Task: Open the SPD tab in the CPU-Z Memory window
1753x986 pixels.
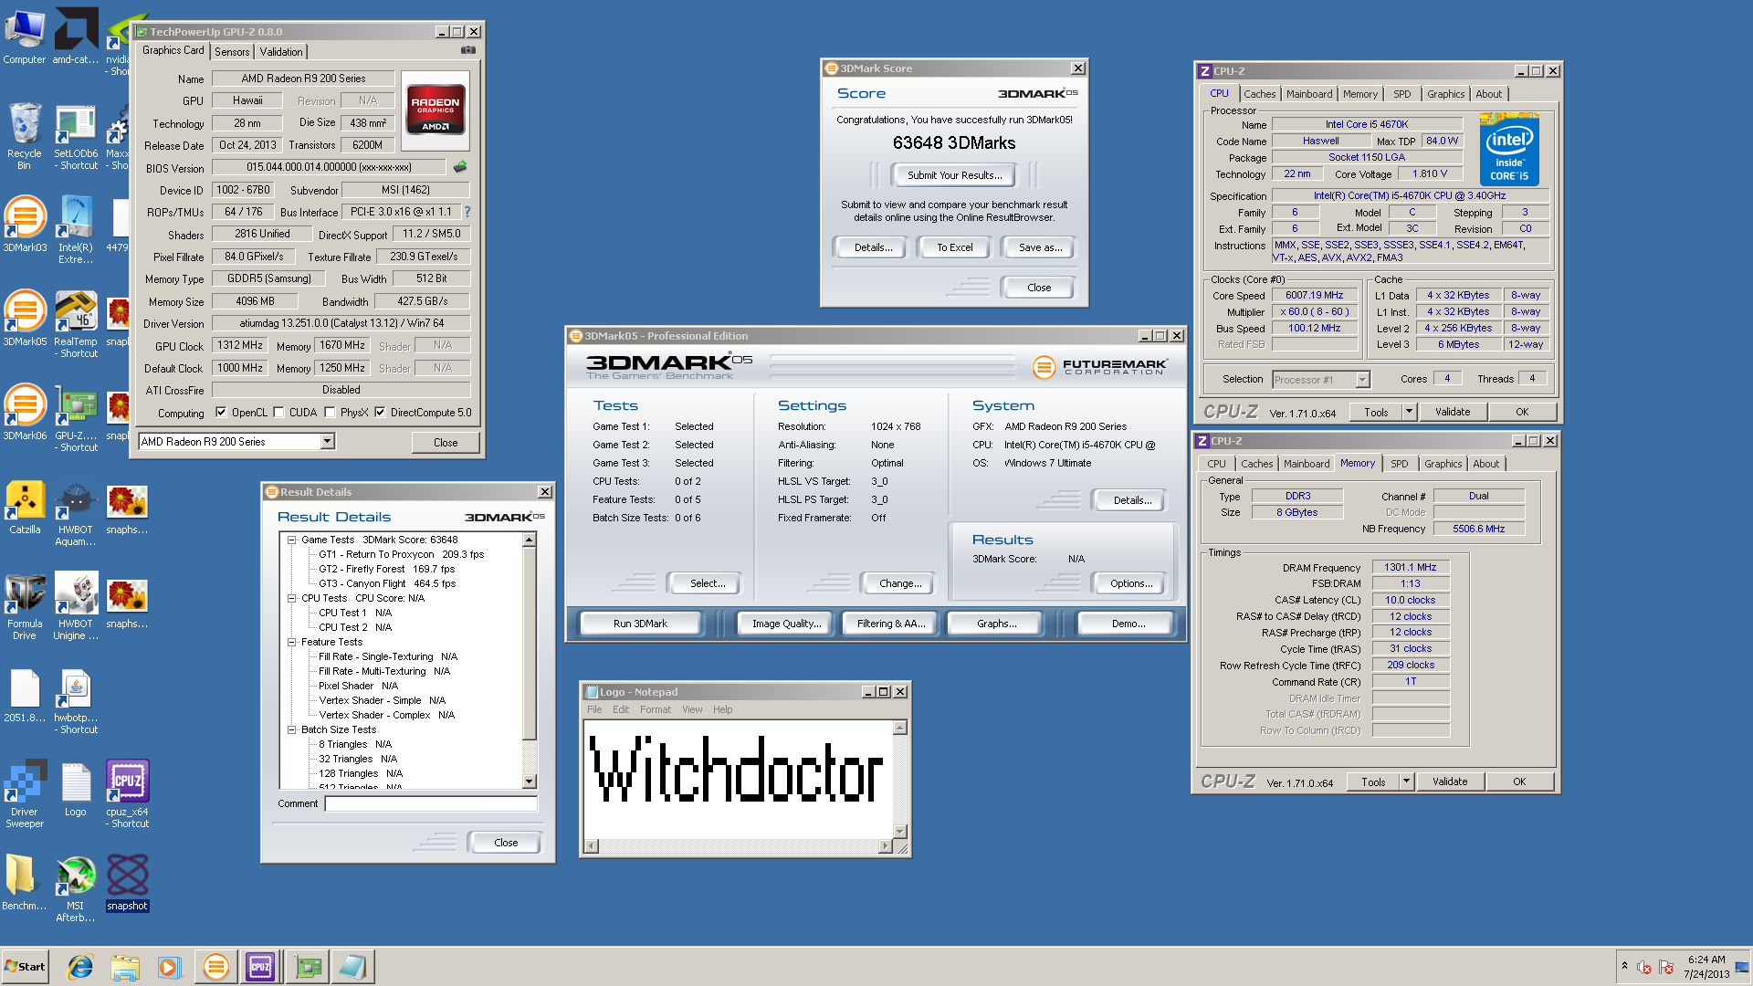Action: point(1399,464)
